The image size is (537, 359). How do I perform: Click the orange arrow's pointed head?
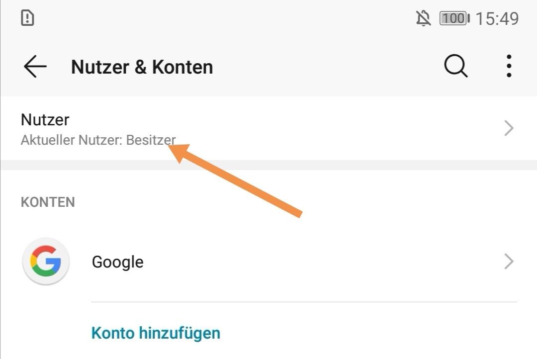[178, 152]
